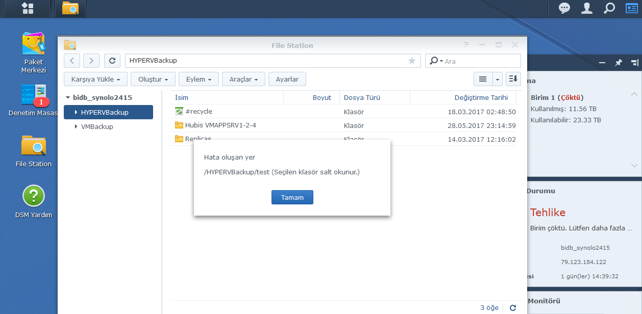The image size is (642, 314).
Task: Click the refresh button beside path bar
Action: click(x=112, y=61)
